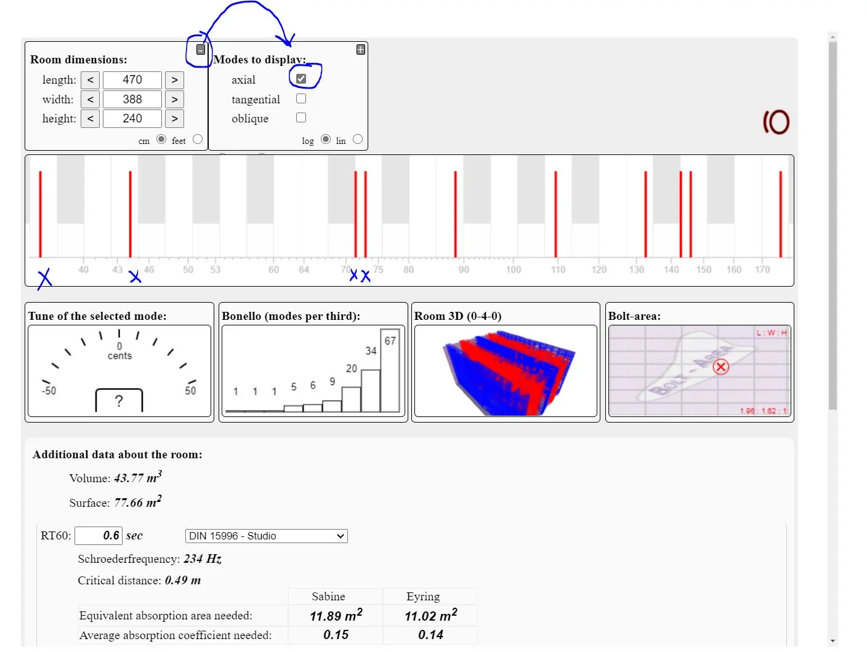Decrease room length with the left arrow
Screen dimensions: 867x652
coord(91,80)
